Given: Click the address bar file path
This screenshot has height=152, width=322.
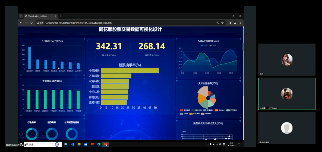Looking at the screenshot, I should (x=79, y=23).
